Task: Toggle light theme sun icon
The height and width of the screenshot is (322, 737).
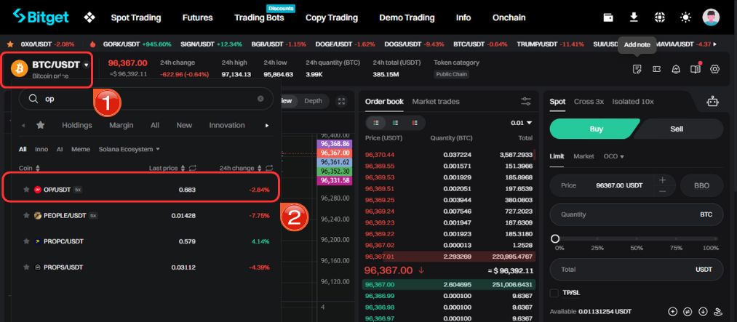Action: 685,17
